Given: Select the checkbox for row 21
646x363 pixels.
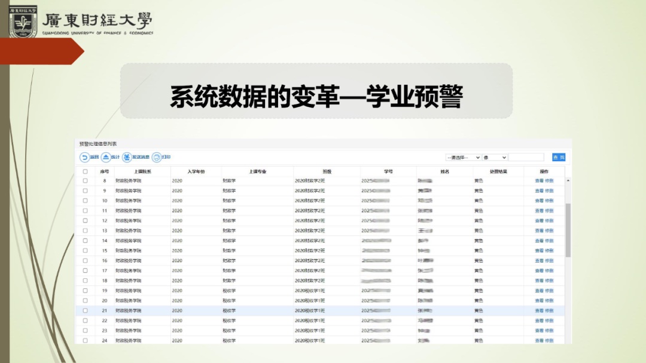Looking at the screenshot, I should [x=85, y=310].
